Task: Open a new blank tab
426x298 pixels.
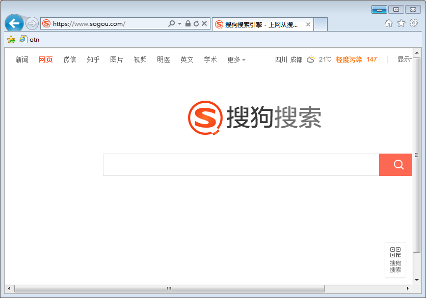Action: (321, 24)
